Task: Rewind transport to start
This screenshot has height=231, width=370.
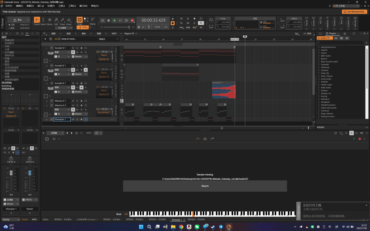Action: 102,20
